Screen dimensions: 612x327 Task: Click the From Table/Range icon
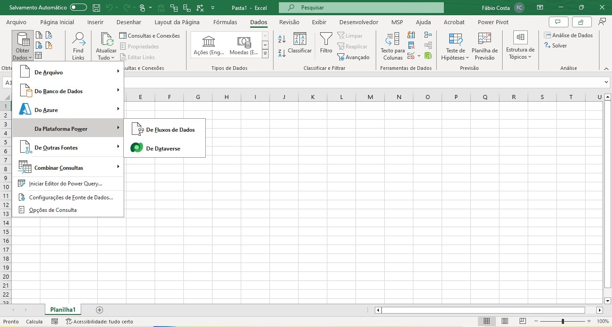[39, 56]
